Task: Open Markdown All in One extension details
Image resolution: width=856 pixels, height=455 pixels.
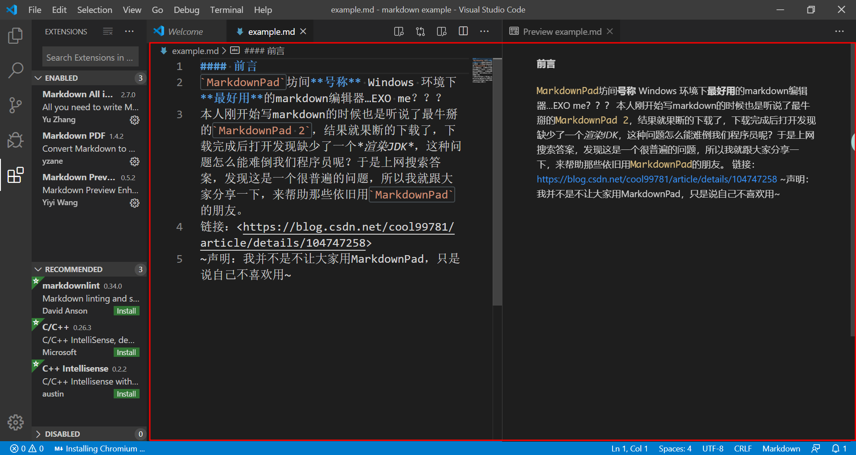Action: coord(89,107)
